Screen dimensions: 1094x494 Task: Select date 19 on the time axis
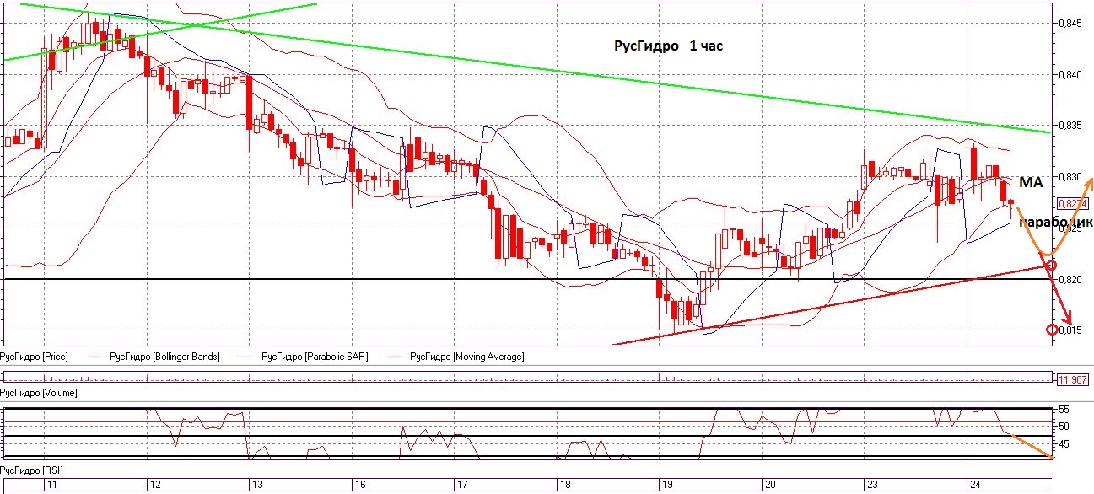tap(667, 486)
